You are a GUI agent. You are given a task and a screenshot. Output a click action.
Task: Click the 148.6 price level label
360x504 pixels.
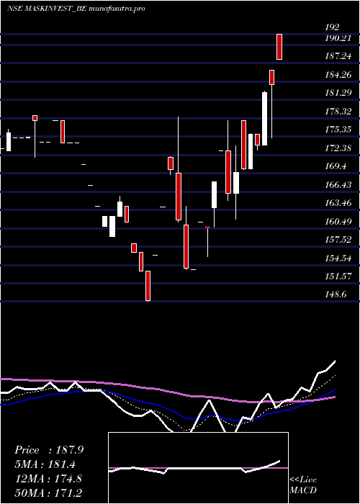tap(336, 294)
